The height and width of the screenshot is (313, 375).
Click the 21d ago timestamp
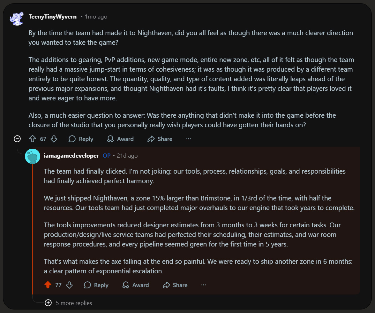pos(127,156)
